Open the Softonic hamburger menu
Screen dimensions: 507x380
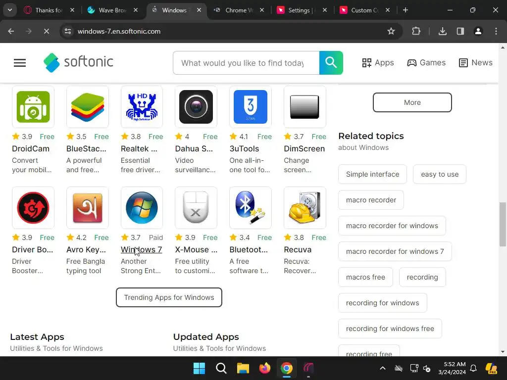20,63
